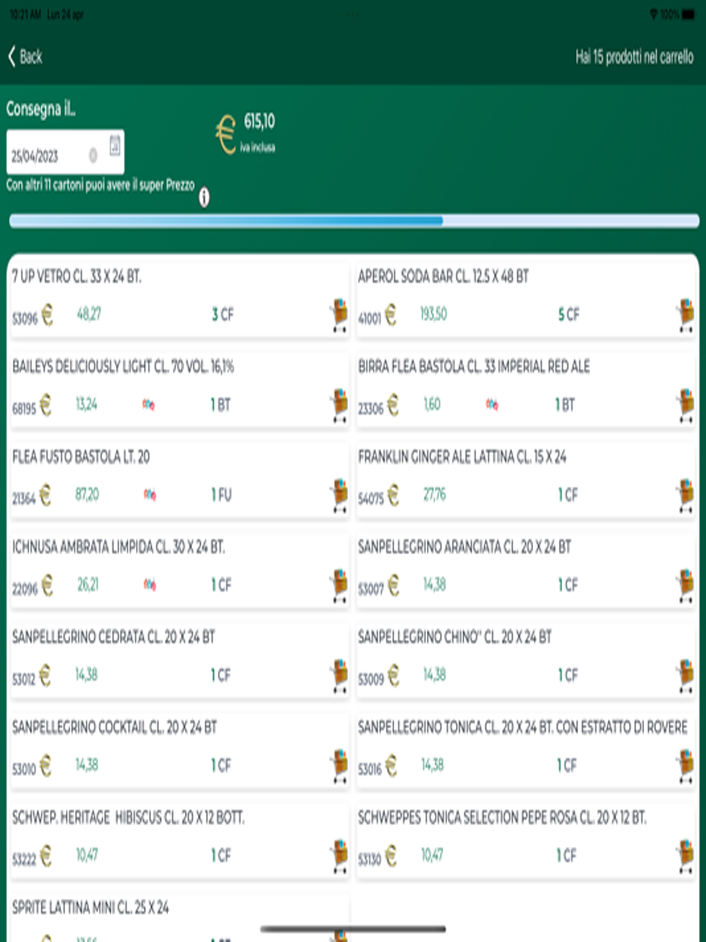
Task: Open cart icon for BAILEYS DELICIOUSLY LIGHT
Action: (339, 405)
